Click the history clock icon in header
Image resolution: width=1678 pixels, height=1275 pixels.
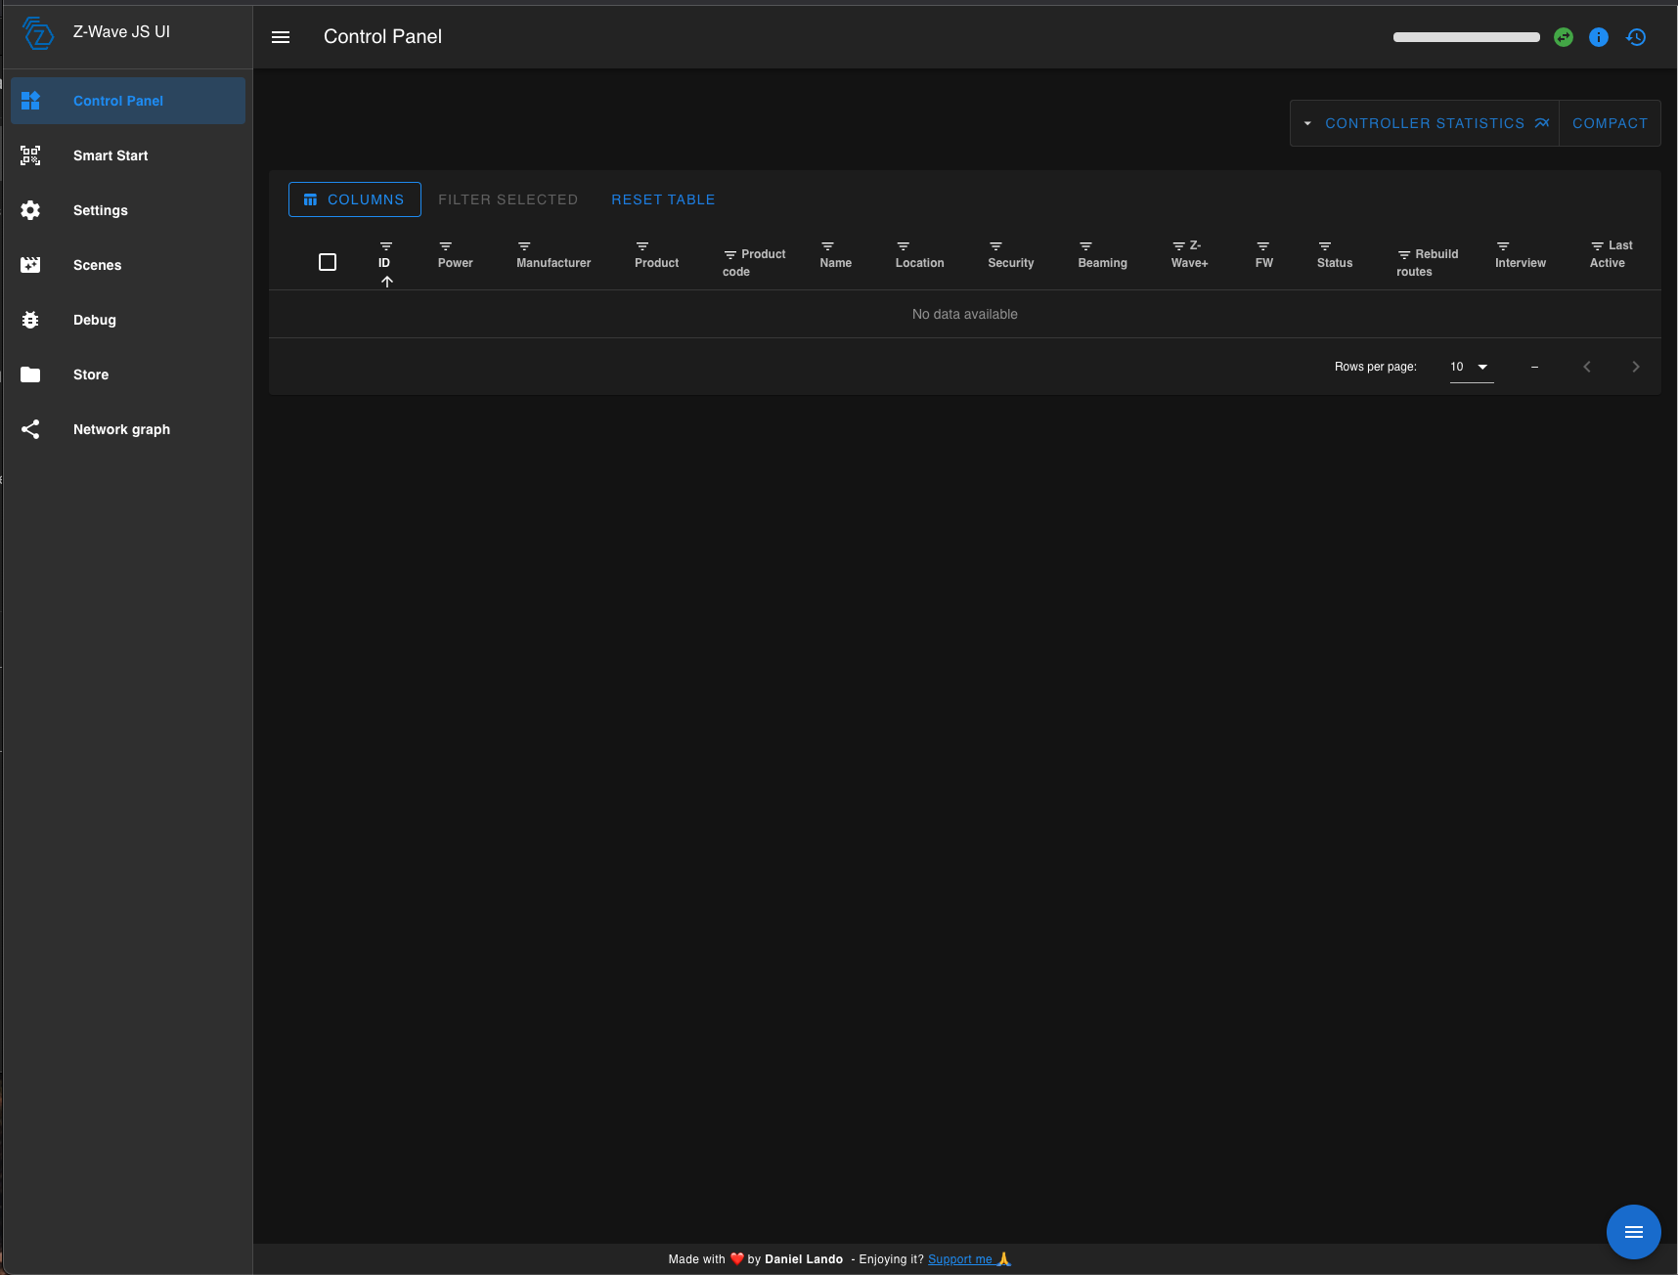pos(1636,37)
